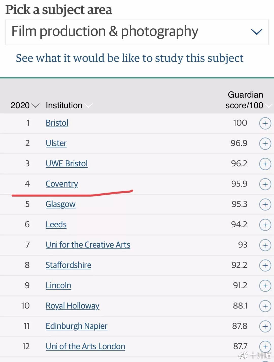
Task: Sort by 2020 rank column chevron
Action: (35, 105)
